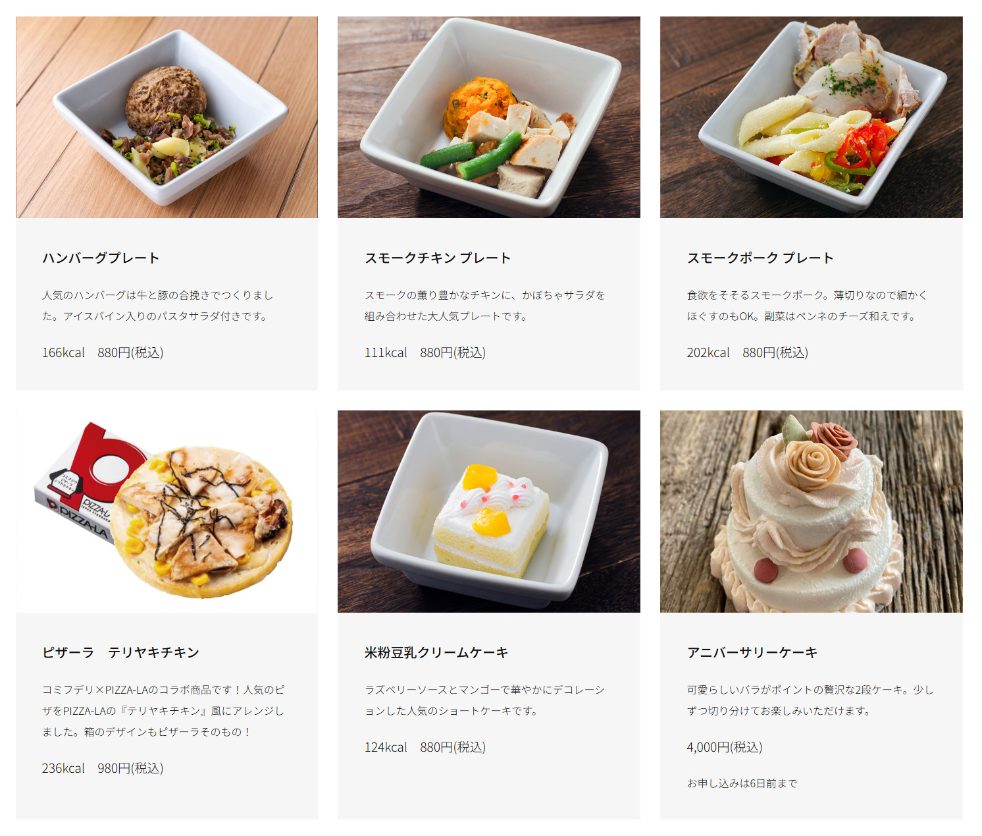Open the smoked chicken plate image
The image size is (982, 836).
488,117
